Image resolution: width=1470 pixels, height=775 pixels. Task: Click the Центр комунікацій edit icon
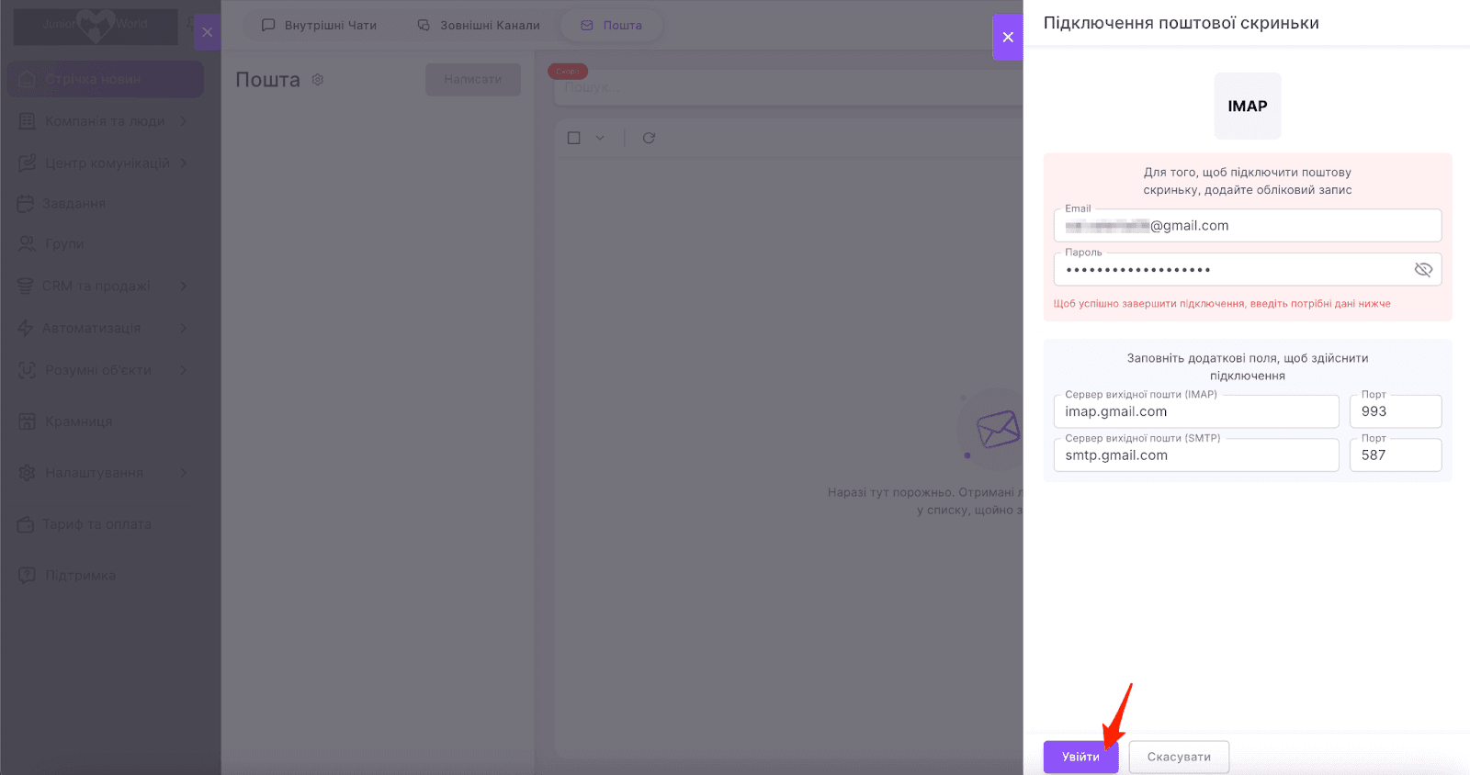(x=27, y=163)
